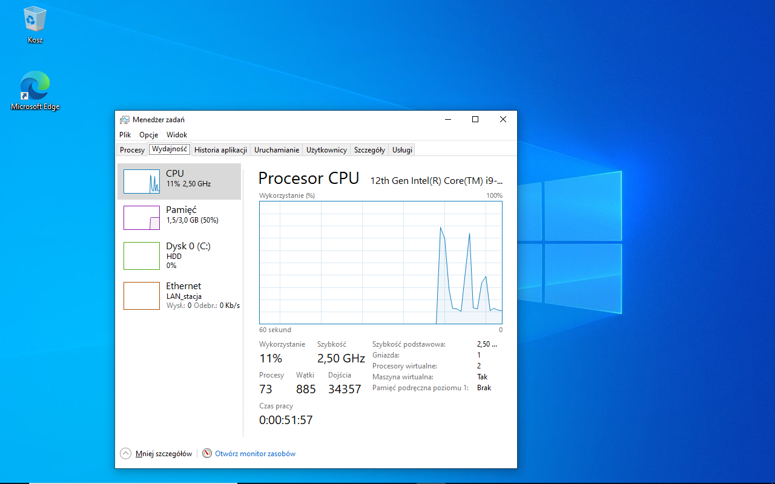Image resolution: width=775 pixels, height=484 pixels.
Task: Click the Menedżer zadań title bar icon
Action: tap(125, 120)
